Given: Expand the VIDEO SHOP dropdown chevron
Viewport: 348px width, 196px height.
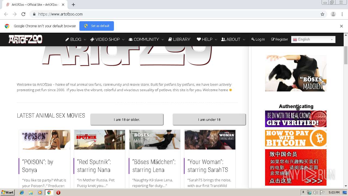Looking at the screenshot, I should (123, 40).
